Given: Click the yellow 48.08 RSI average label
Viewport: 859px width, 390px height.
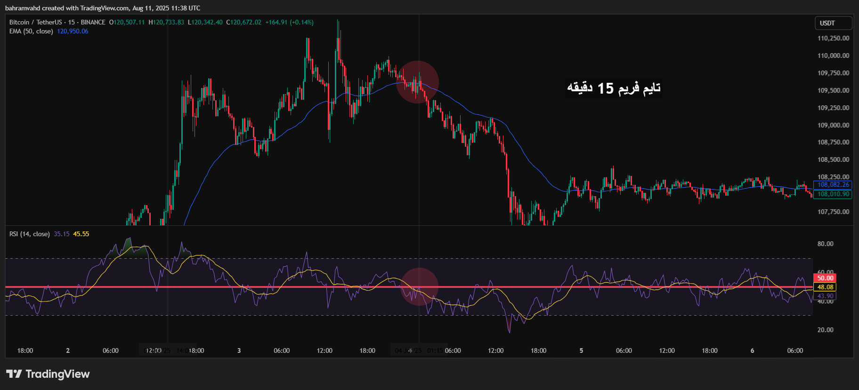Looking at the screenshot, I should [825, 287].
